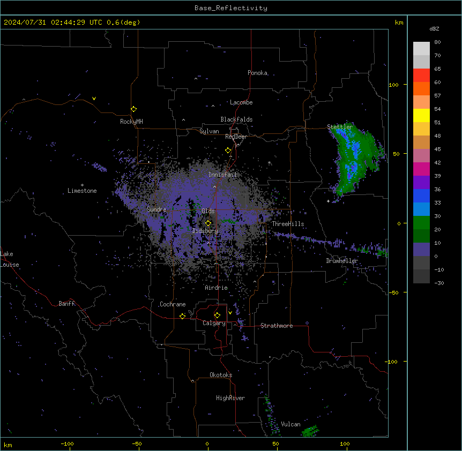Click the yellow V marker northeast of Calgary
The width and height of the screenshot is (462, 451).
pos(230,313)
